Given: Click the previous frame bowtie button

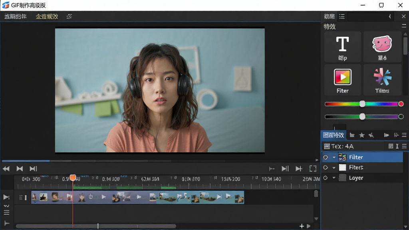Looking at the screenshot, I should [20, 169].
